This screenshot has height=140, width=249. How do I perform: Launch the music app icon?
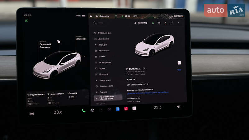(126, 109)
